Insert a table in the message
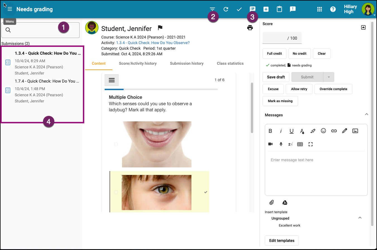The image size is (377, 250). [x=300, y=144]
